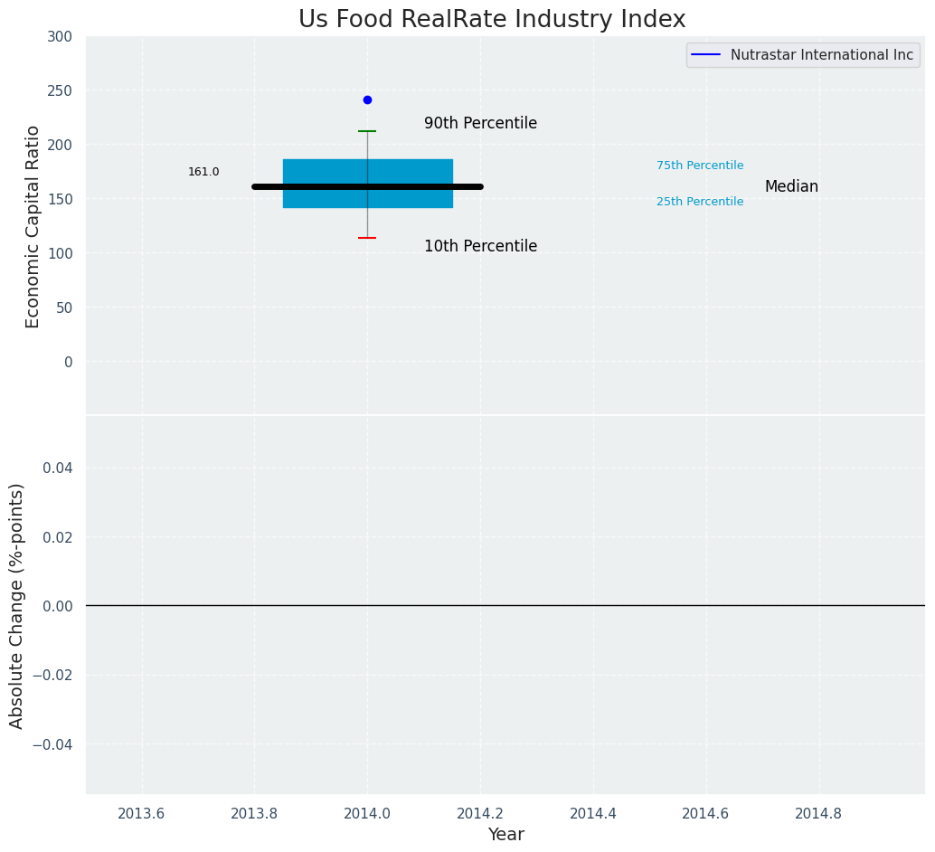Click the 'Median' annotation text

(791, 187)
